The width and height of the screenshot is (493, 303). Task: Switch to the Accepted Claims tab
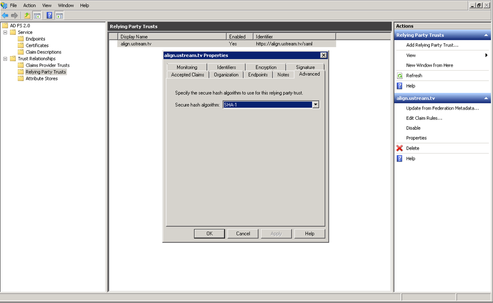point(188,75)
